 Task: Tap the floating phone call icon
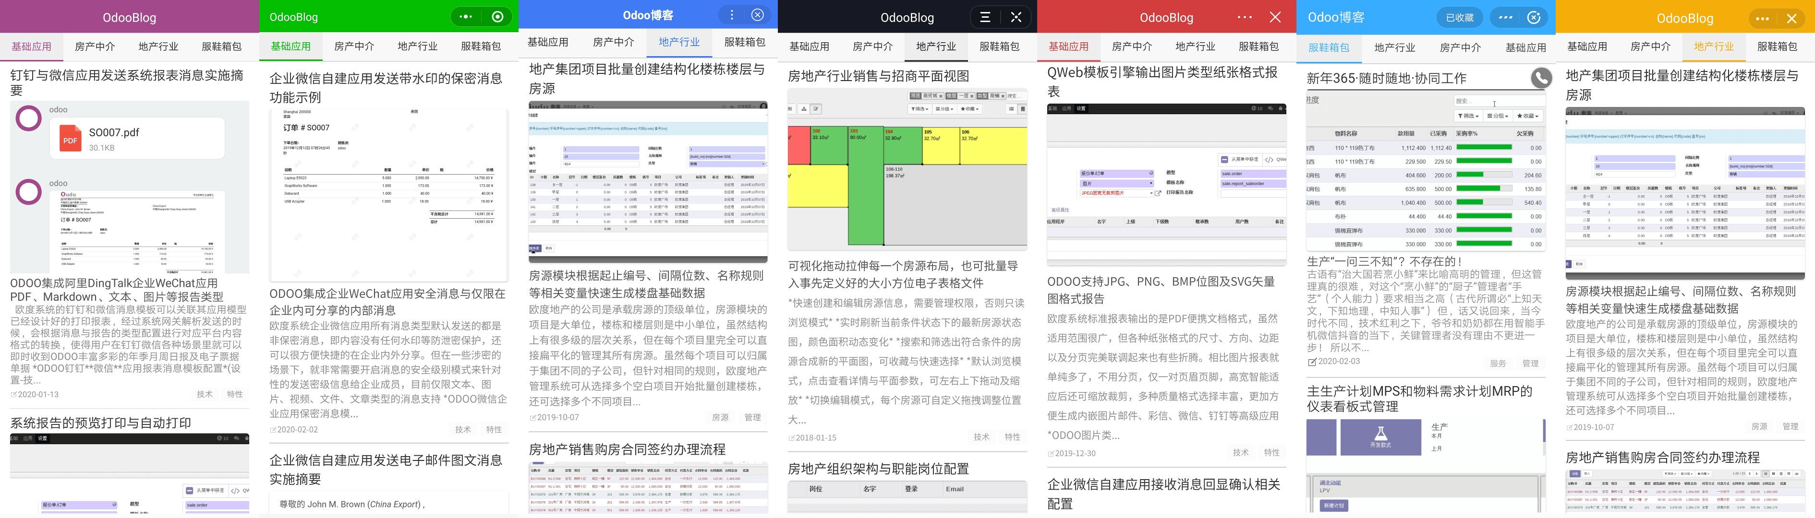pos(1541,77)
